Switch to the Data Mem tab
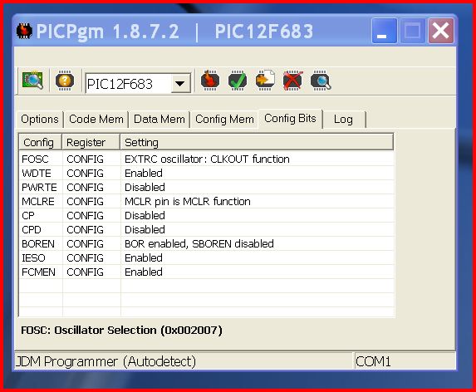 pyautogui.click(x=159, y=120)
